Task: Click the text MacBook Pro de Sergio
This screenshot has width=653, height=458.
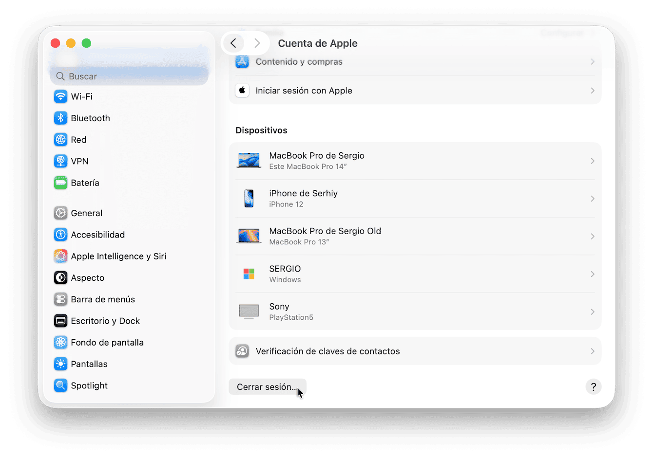Action: point(317,156)
